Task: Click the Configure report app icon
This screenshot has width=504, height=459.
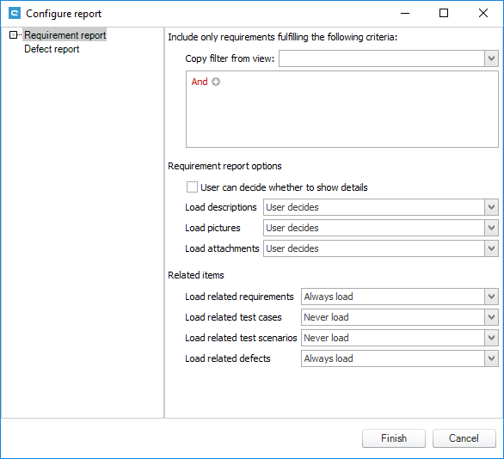Action: click(x=15, y=13)
